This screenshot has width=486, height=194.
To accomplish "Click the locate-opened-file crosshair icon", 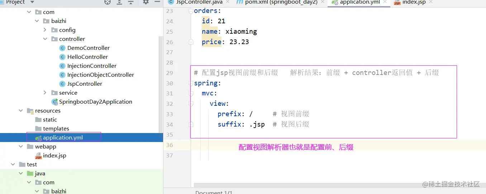I will pyautogui.click(x=108, y=2).
